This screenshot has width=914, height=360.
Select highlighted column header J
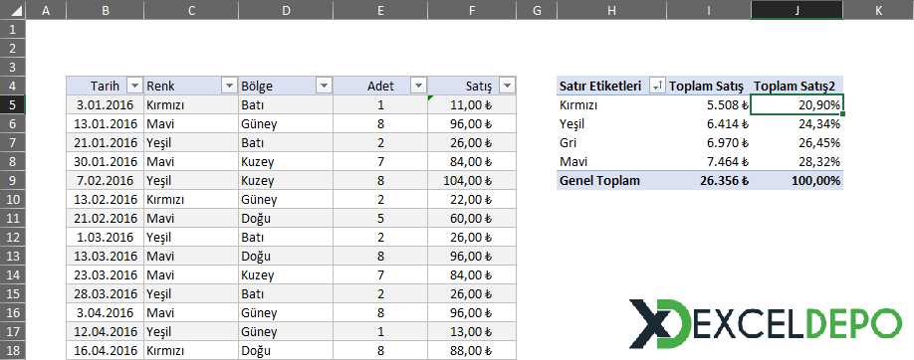797,9
